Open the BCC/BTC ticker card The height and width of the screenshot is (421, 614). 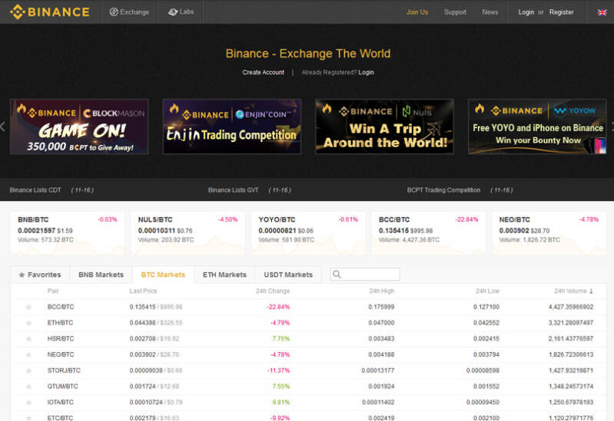428,233
